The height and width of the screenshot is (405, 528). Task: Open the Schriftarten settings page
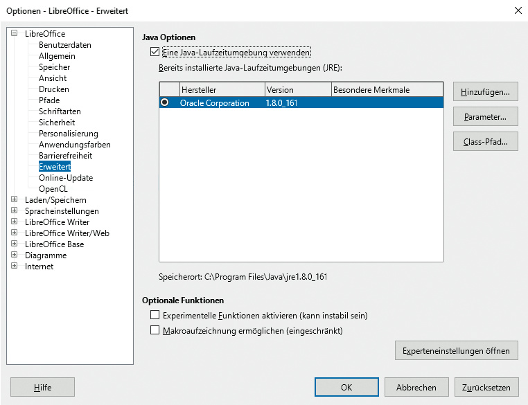point(60,111)
